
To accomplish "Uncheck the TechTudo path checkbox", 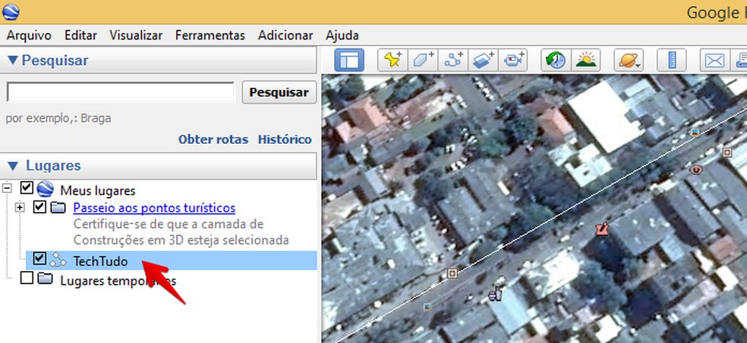I will coord(40,260).
